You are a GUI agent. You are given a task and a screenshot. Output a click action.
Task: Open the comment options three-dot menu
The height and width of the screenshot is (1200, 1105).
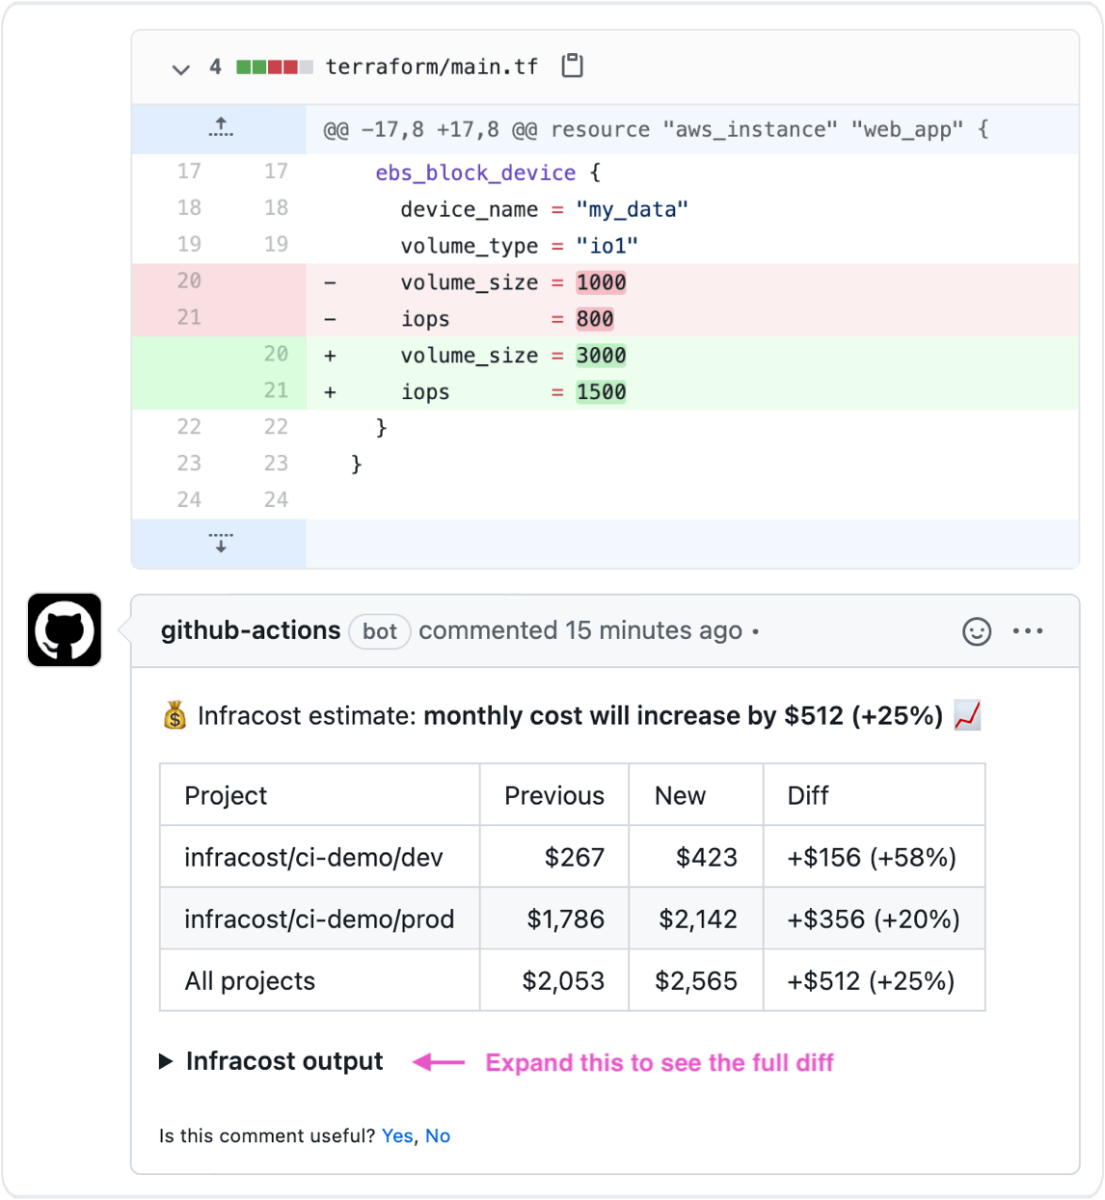tap(1028, 631)
